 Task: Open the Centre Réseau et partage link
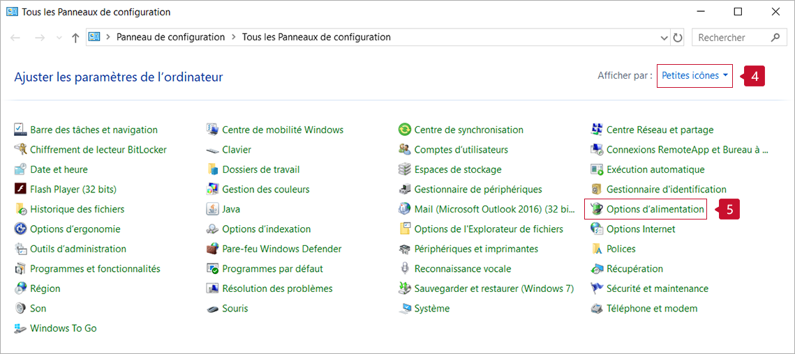(x=660, y=130)
